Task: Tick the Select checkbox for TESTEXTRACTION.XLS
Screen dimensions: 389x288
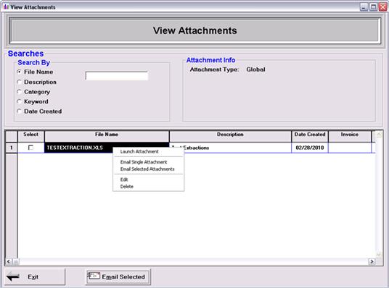Action: tap(30, 148)
